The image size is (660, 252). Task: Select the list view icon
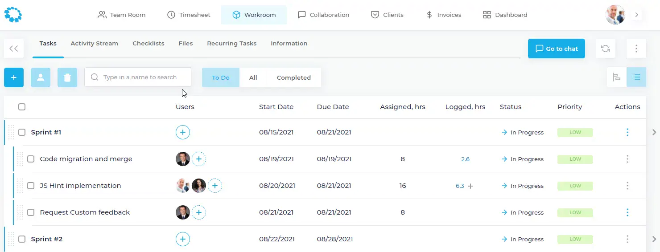click(636, 77)
